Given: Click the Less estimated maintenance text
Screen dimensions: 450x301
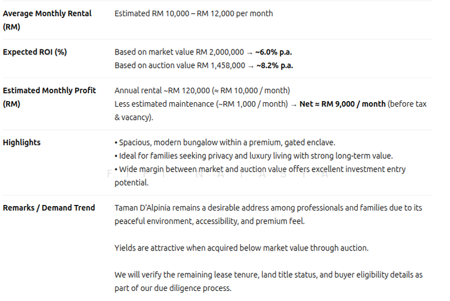Looking at the screenshot, I should (202, 104).
